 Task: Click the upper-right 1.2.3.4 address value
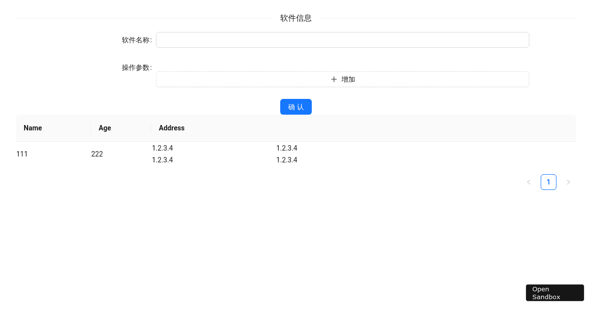click(x=287, y=148)
